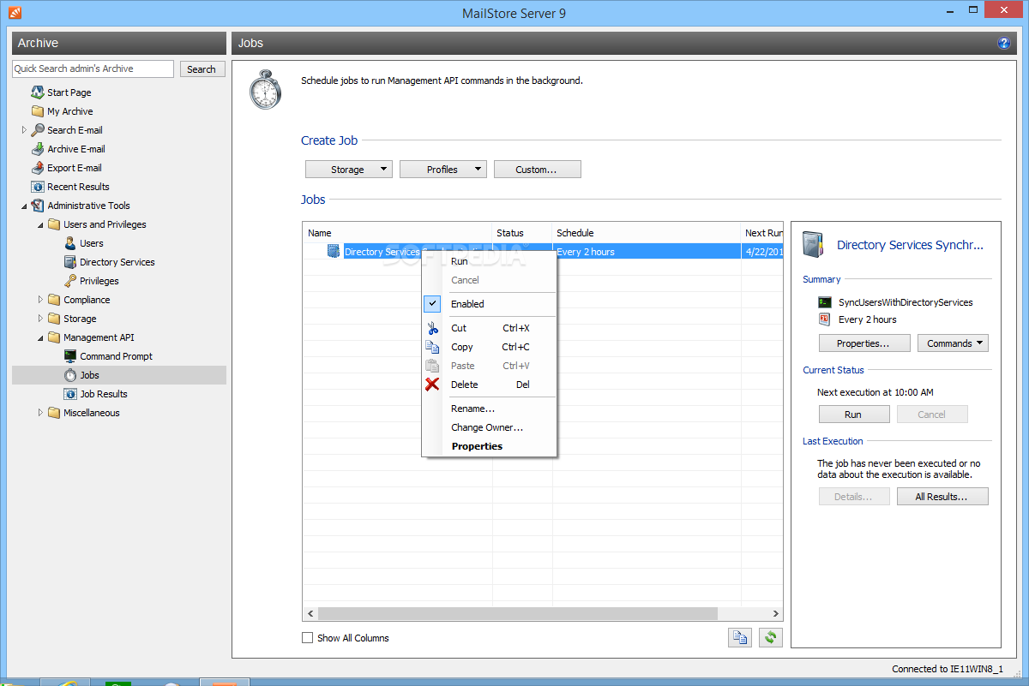
Task: Click the All Results... button
Action: pos(942,497)
